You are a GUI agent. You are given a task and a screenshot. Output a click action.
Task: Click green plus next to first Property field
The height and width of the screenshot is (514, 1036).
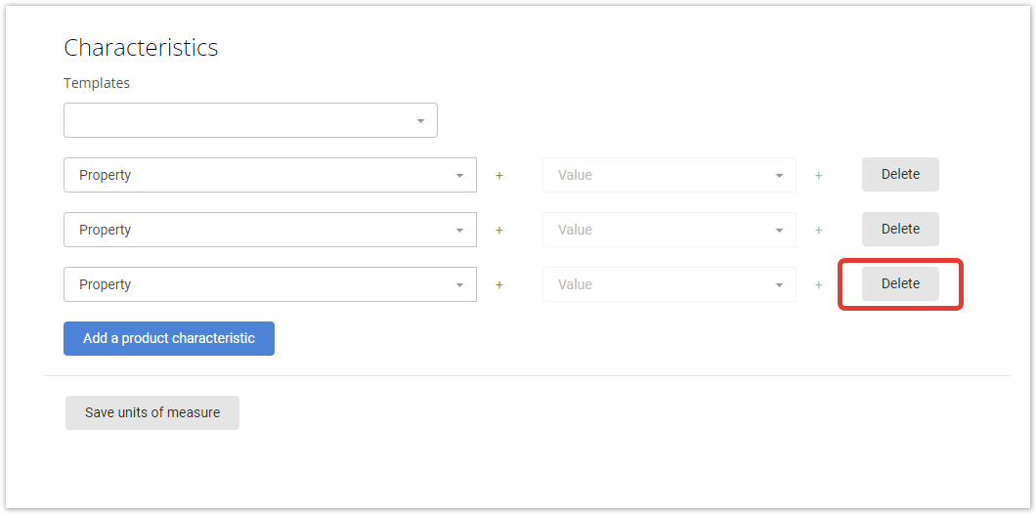[x=499, y=176]
